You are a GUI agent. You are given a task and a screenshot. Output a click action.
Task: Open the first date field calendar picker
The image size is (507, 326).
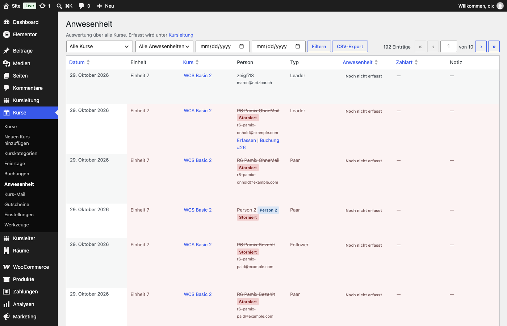(242, 46)
